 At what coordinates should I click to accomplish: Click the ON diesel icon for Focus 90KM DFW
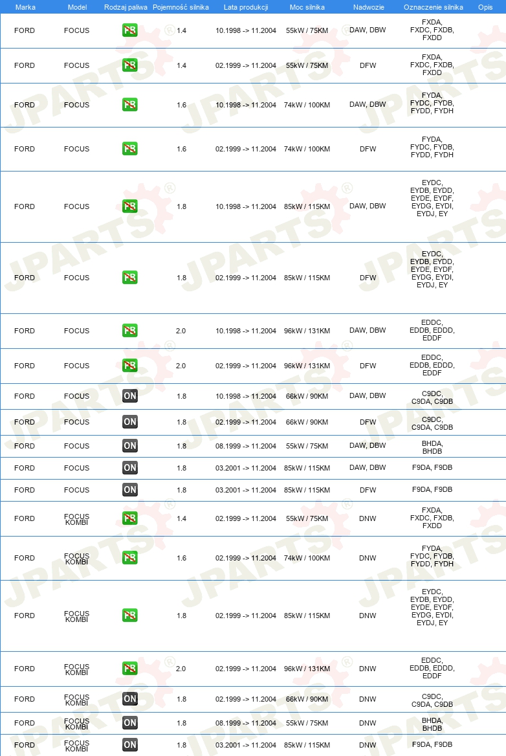[129, 422]
